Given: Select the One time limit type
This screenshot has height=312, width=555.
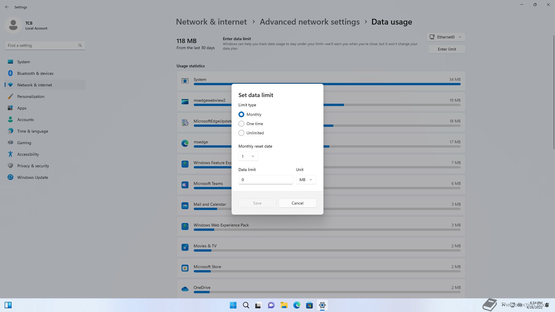Looking at the screenshot, I should click(241, 124).
